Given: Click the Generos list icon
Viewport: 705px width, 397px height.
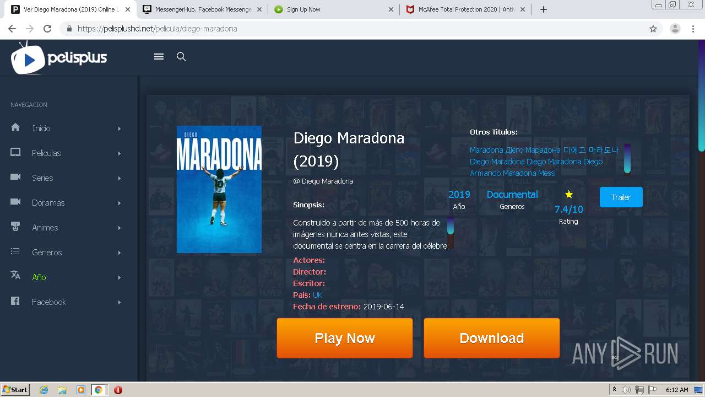Looking at the screenshot, I should (15, 251).
